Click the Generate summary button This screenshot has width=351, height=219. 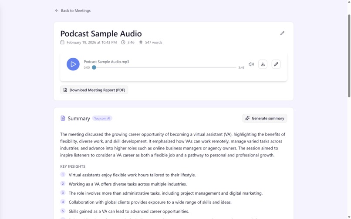tap(265, 118)
